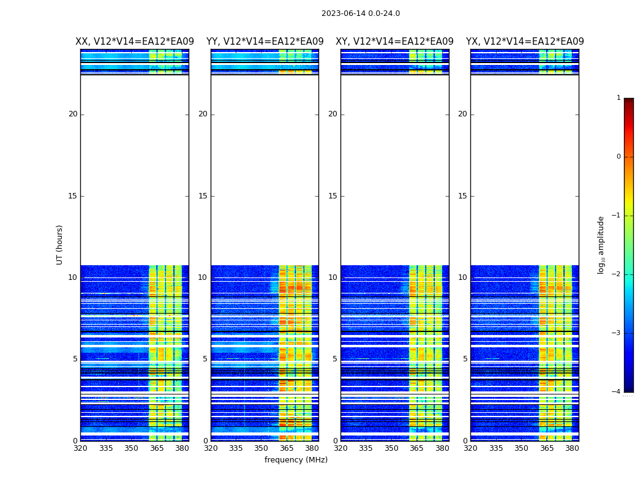
Task: Click the XY panel title text
Action: (x=394, y=42)
